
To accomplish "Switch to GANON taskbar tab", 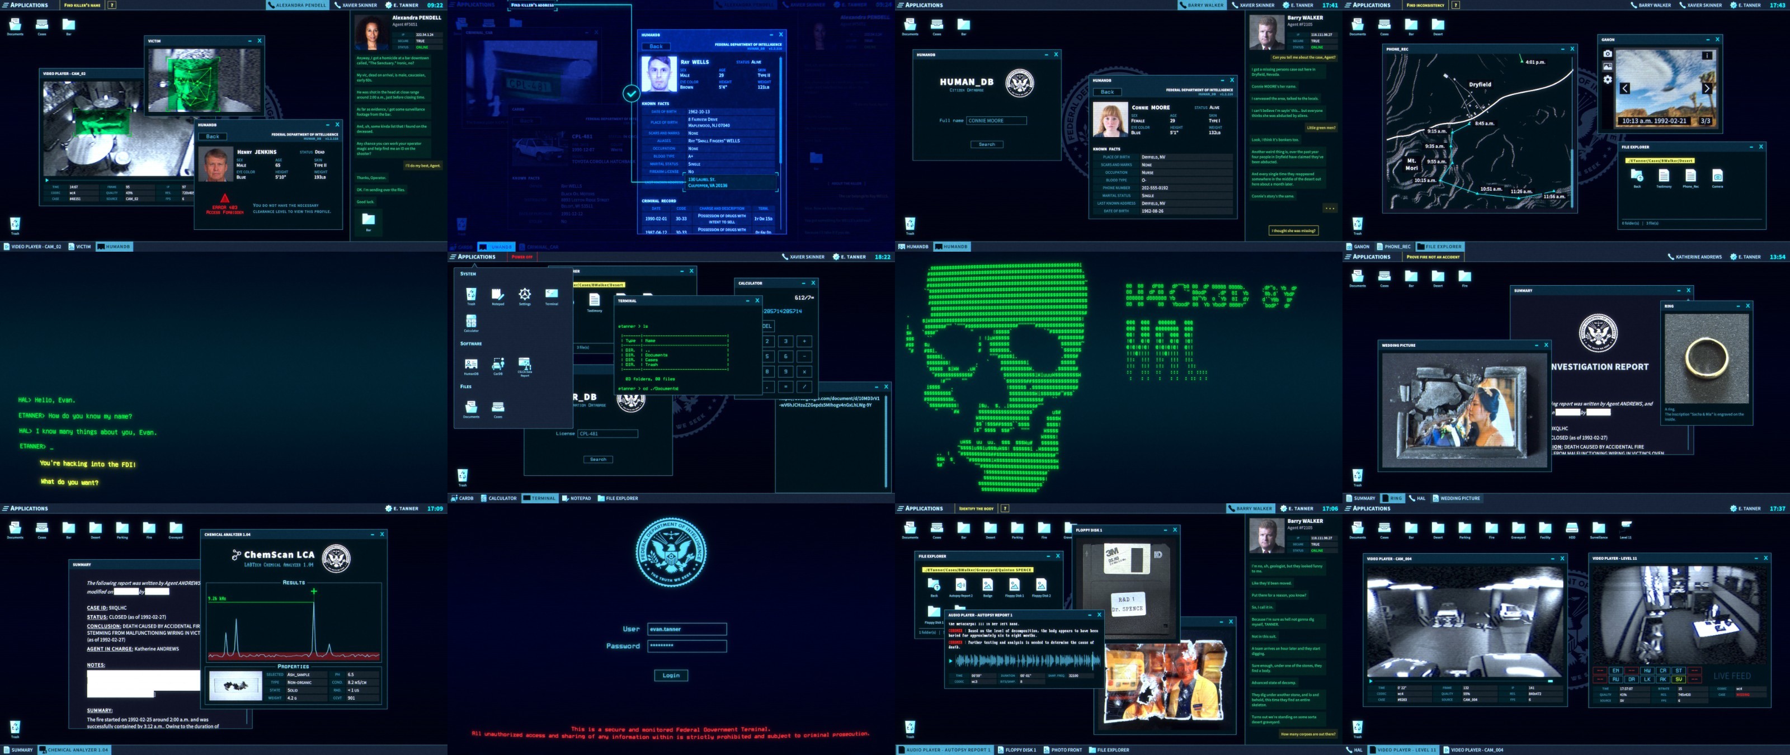I will point(1358,247).
